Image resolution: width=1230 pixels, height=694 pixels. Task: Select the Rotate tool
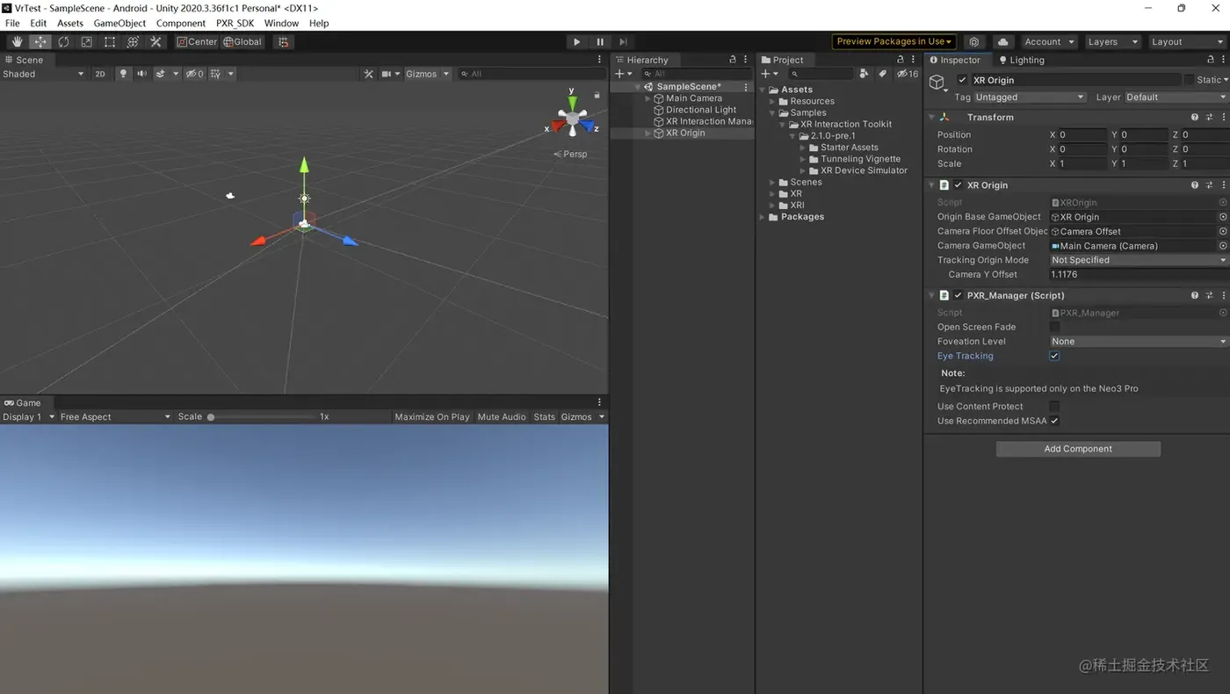63,41
